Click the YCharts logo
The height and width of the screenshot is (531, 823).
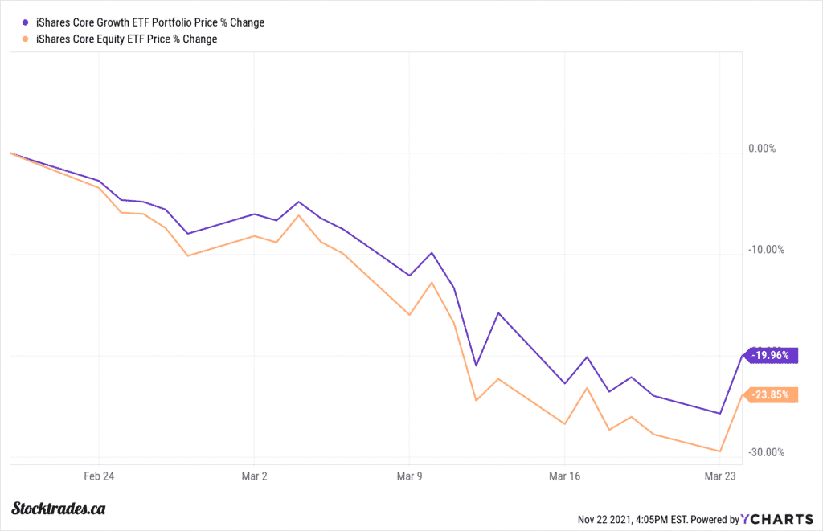[776, 520]
